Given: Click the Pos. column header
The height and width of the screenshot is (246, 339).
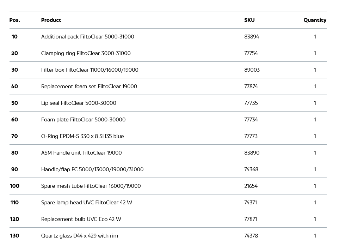Looking at the screenshot, I should (14, 20).
